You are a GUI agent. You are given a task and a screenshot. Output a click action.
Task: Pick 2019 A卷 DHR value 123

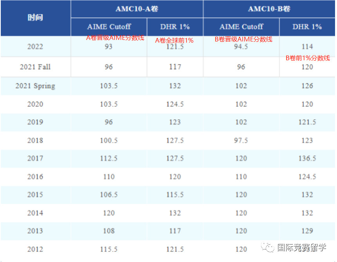coord(175,122)
